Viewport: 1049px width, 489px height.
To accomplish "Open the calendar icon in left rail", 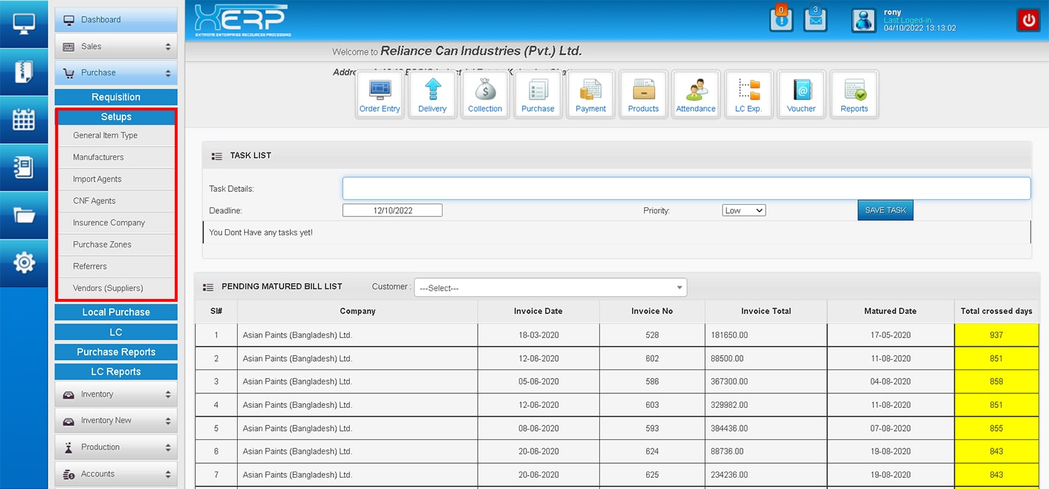I will click(24, 119).
